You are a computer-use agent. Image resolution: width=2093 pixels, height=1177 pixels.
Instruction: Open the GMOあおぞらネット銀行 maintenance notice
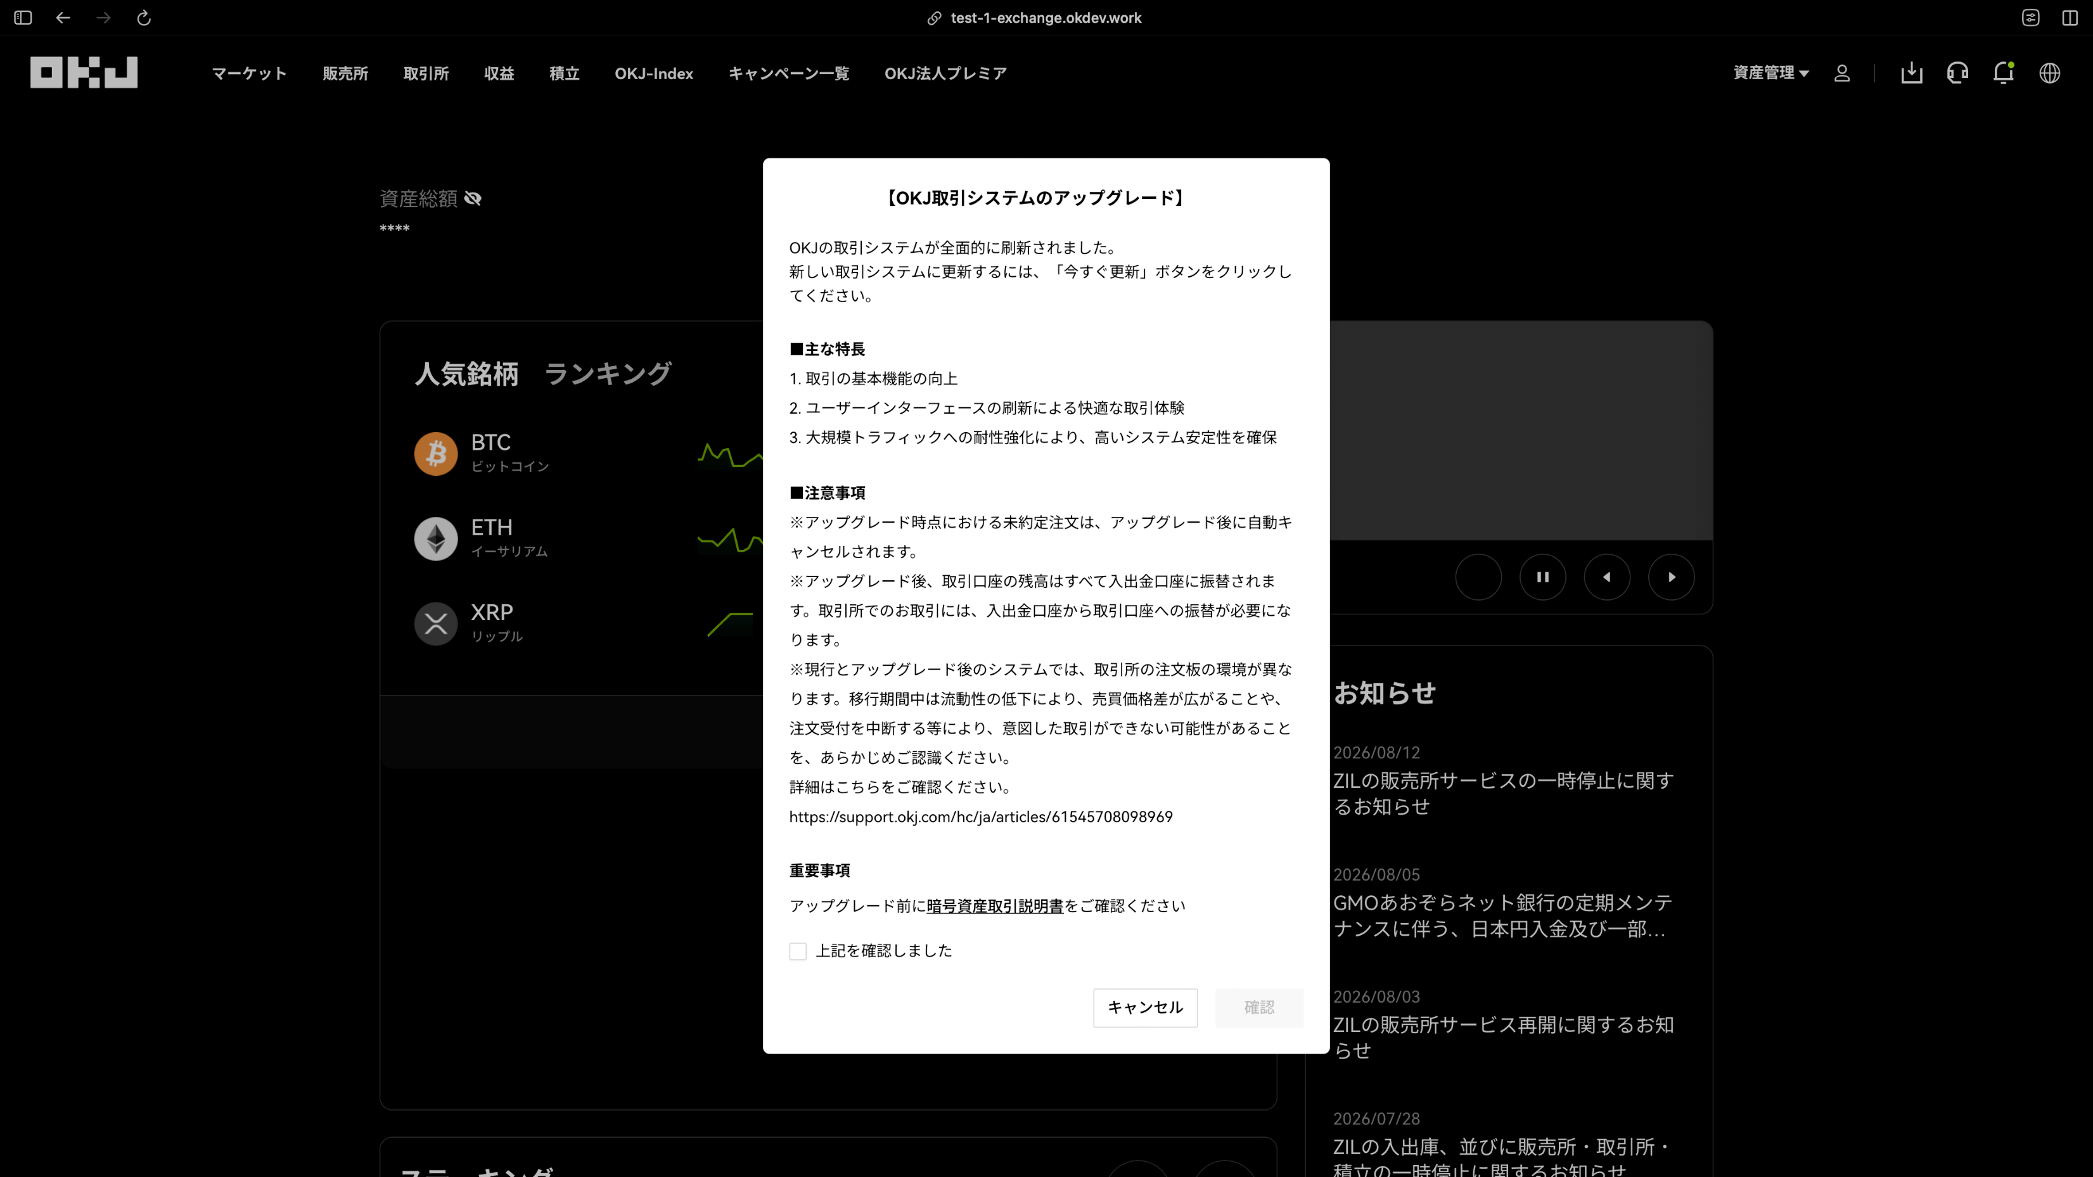(1503, 915)
